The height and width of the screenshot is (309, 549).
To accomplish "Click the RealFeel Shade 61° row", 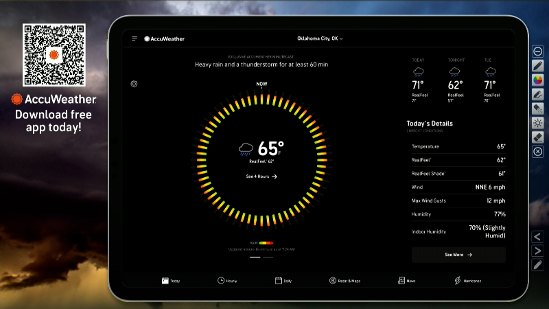I will (x=458, y=174).
